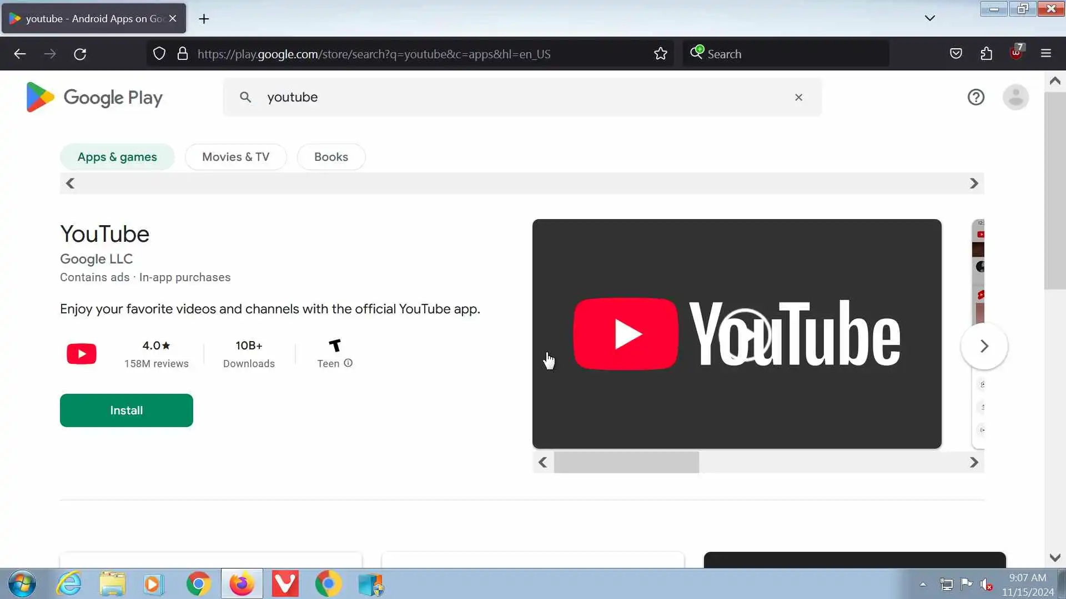The image size is (1066, 599).
Task: Click the Google Play logo
Action: pos(94,98)
